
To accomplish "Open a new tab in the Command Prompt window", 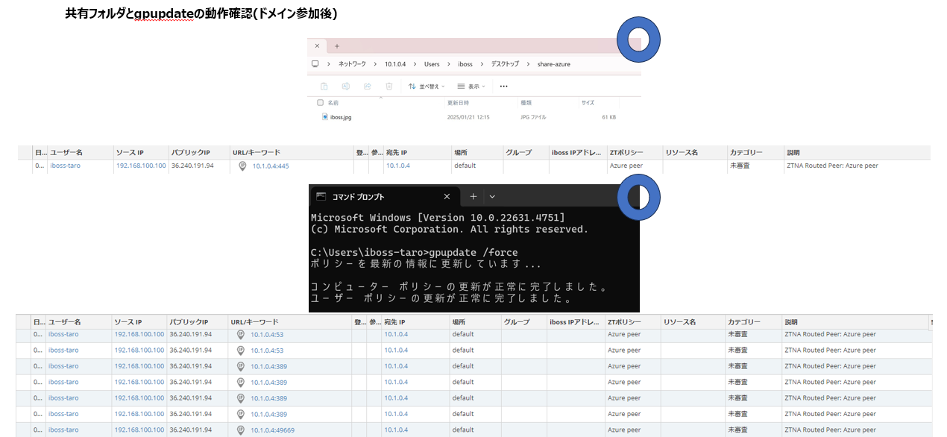I will [473, 197].
